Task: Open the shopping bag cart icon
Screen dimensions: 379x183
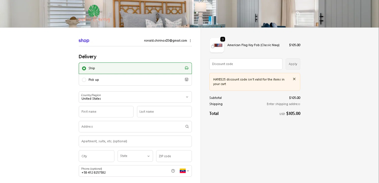Action: (298, 14)
